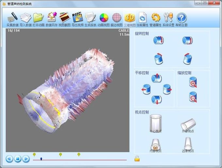Click the blue position marker on timeline

[x=41, y=159]
